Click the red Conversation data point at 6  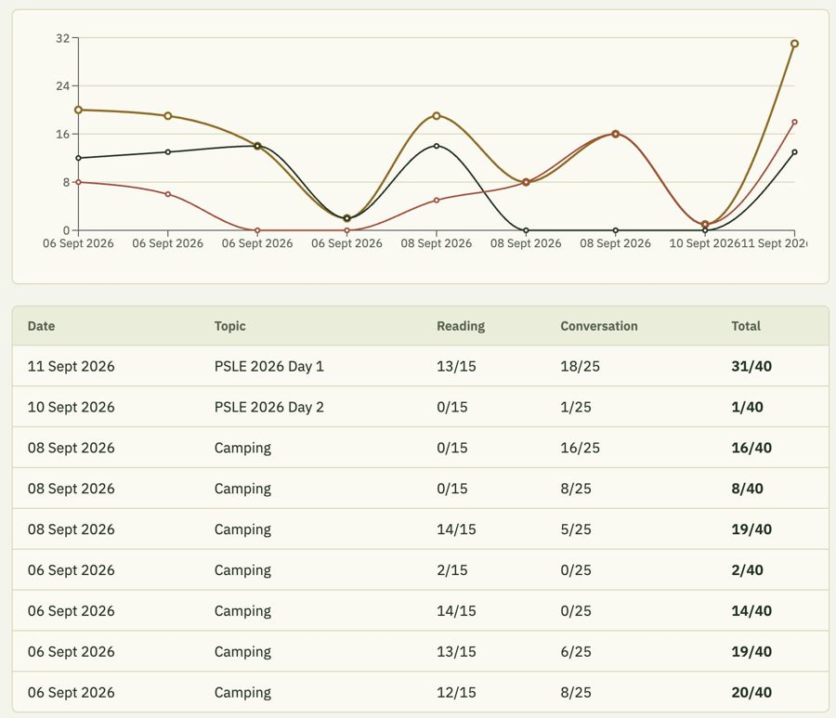[168, 194]
